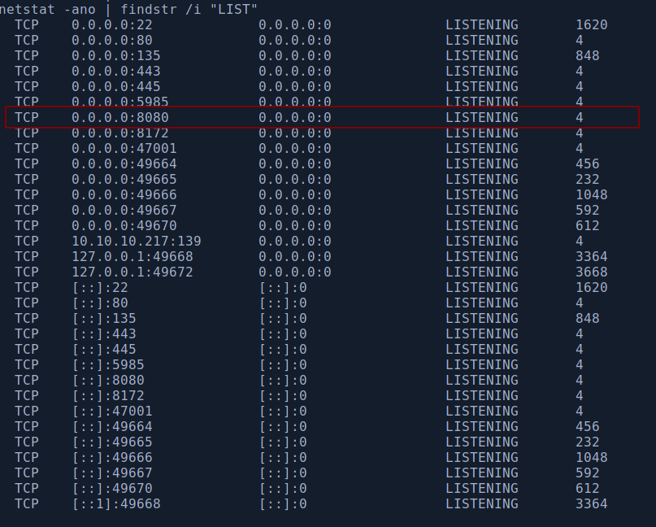
Task: Click foreign address in the 0.0.0.0:22 row
Action: (294, 24)
